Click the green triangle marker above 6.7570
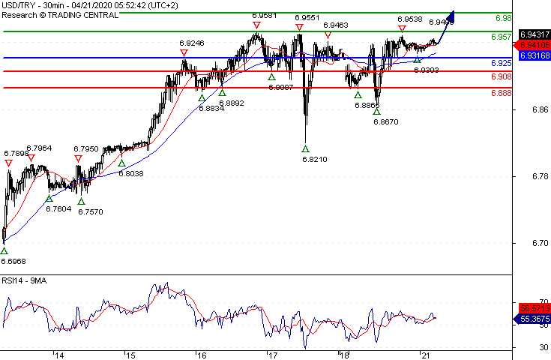The height and width of the screenshot is (360, 551). [x=81, y=202]
